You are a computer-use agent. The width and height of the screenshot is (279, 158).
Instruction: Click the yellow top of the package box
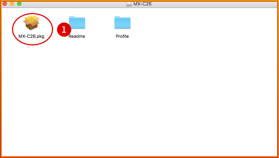[31, 19]
